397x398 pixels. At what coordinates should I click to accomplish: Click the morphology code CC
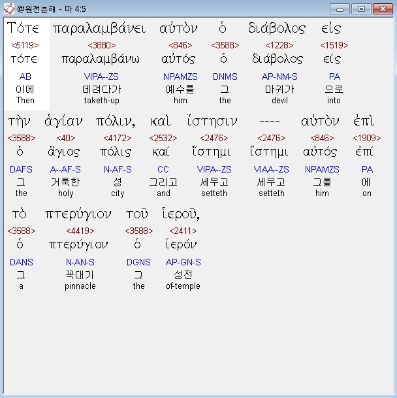[163, 169]
